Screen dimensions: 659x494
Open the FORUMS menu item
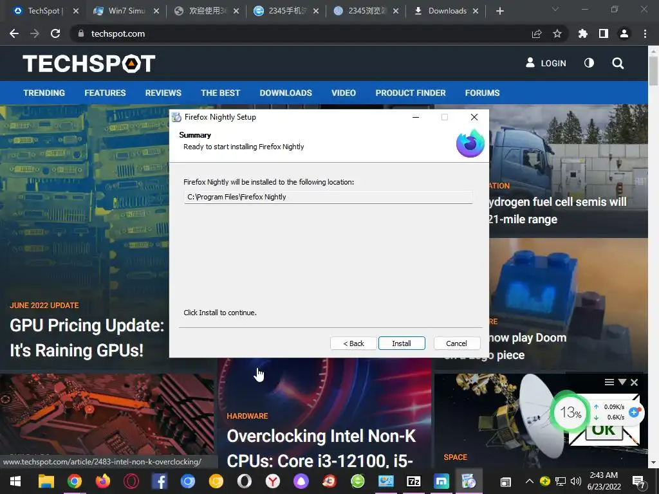(x=482, y=93)
